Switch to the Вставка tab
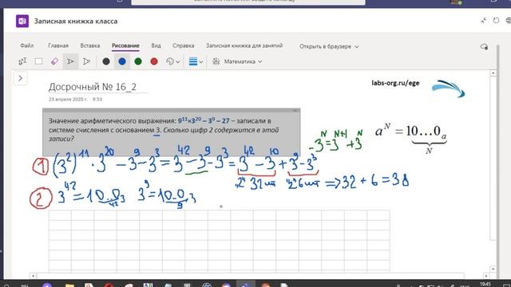511x287 pixels. tap(90, 45)
